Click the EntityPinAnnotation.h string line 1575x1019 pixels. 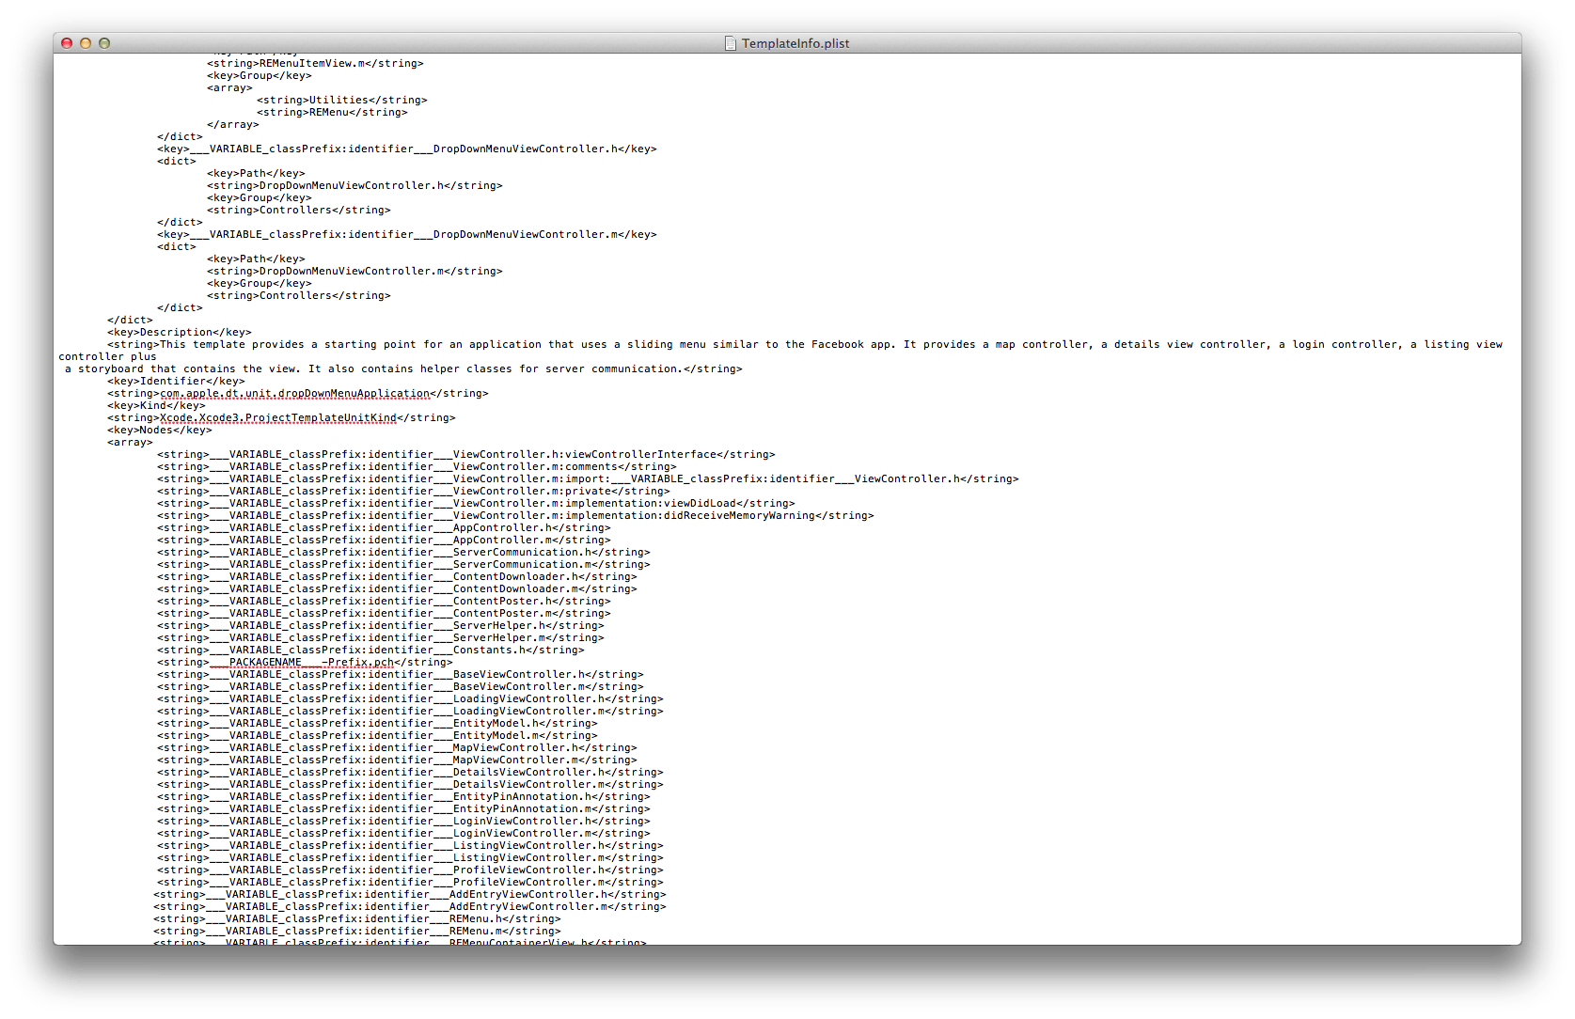click(x=403, y=796)
